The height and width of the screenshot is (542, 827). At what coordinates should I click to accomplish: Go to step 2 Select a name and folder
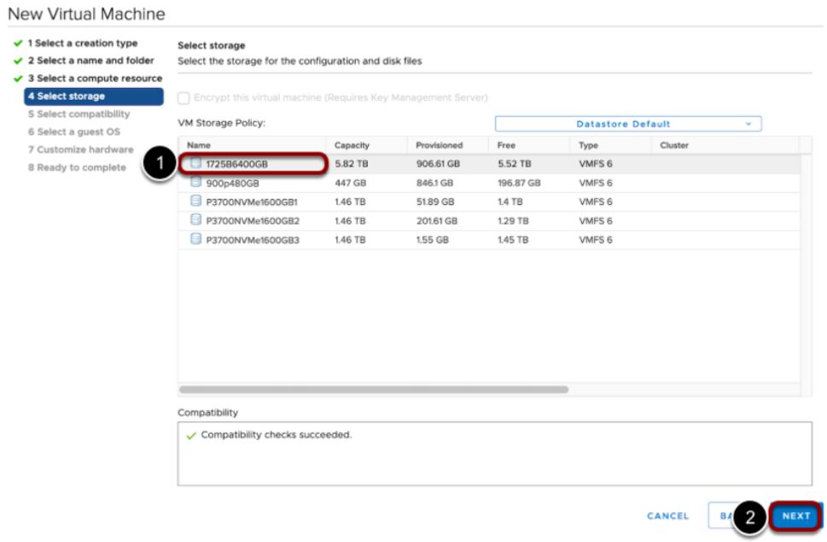point(90,61)
